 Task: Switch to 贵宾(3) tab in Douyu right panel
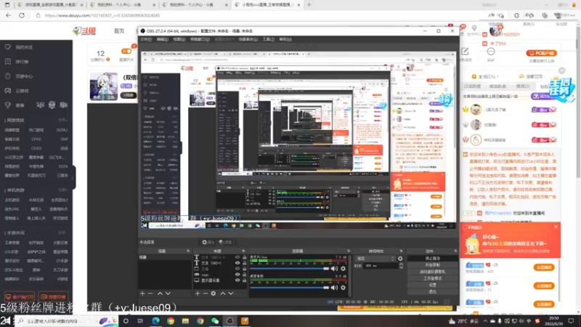pyautogui.click(x=523, y=86)
